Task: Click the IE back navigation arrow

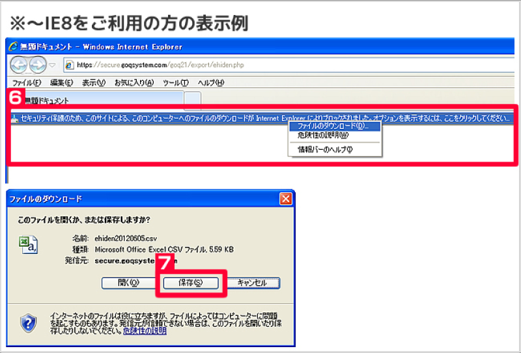Action: [19, 65]
